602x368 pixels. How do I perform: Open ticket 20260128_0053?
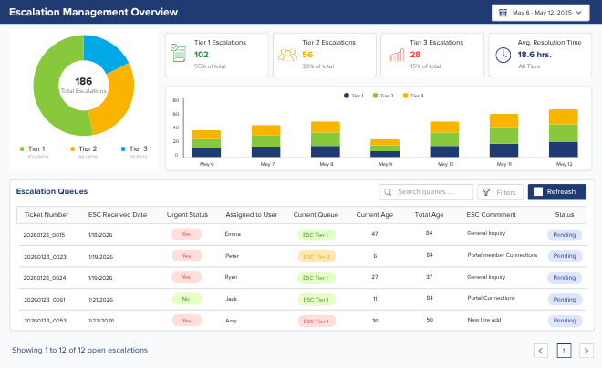coord(45,321)
